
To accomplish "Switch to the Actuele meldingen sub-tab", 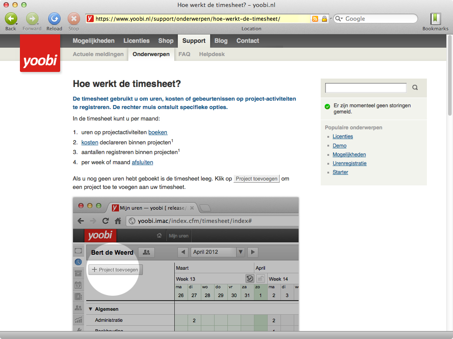I will pyautogui.click(x=98, y=54).
